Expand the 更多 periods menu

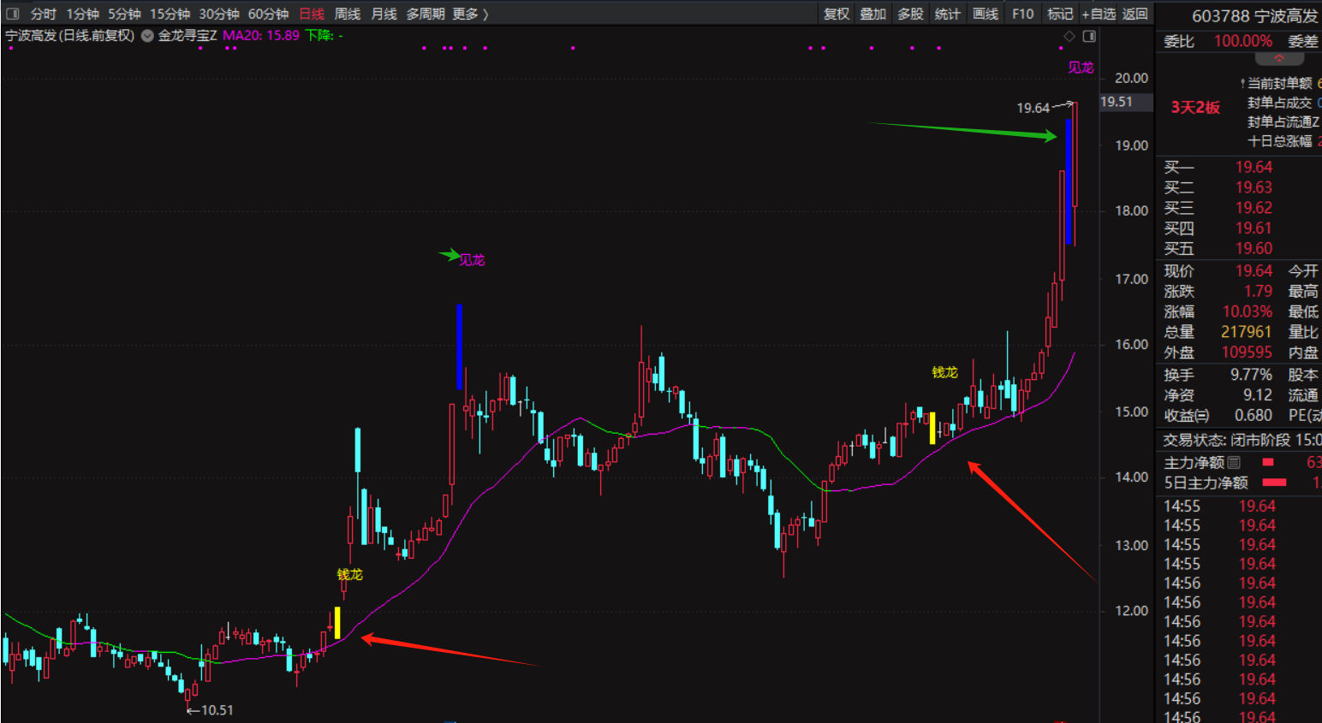point(470,14)
